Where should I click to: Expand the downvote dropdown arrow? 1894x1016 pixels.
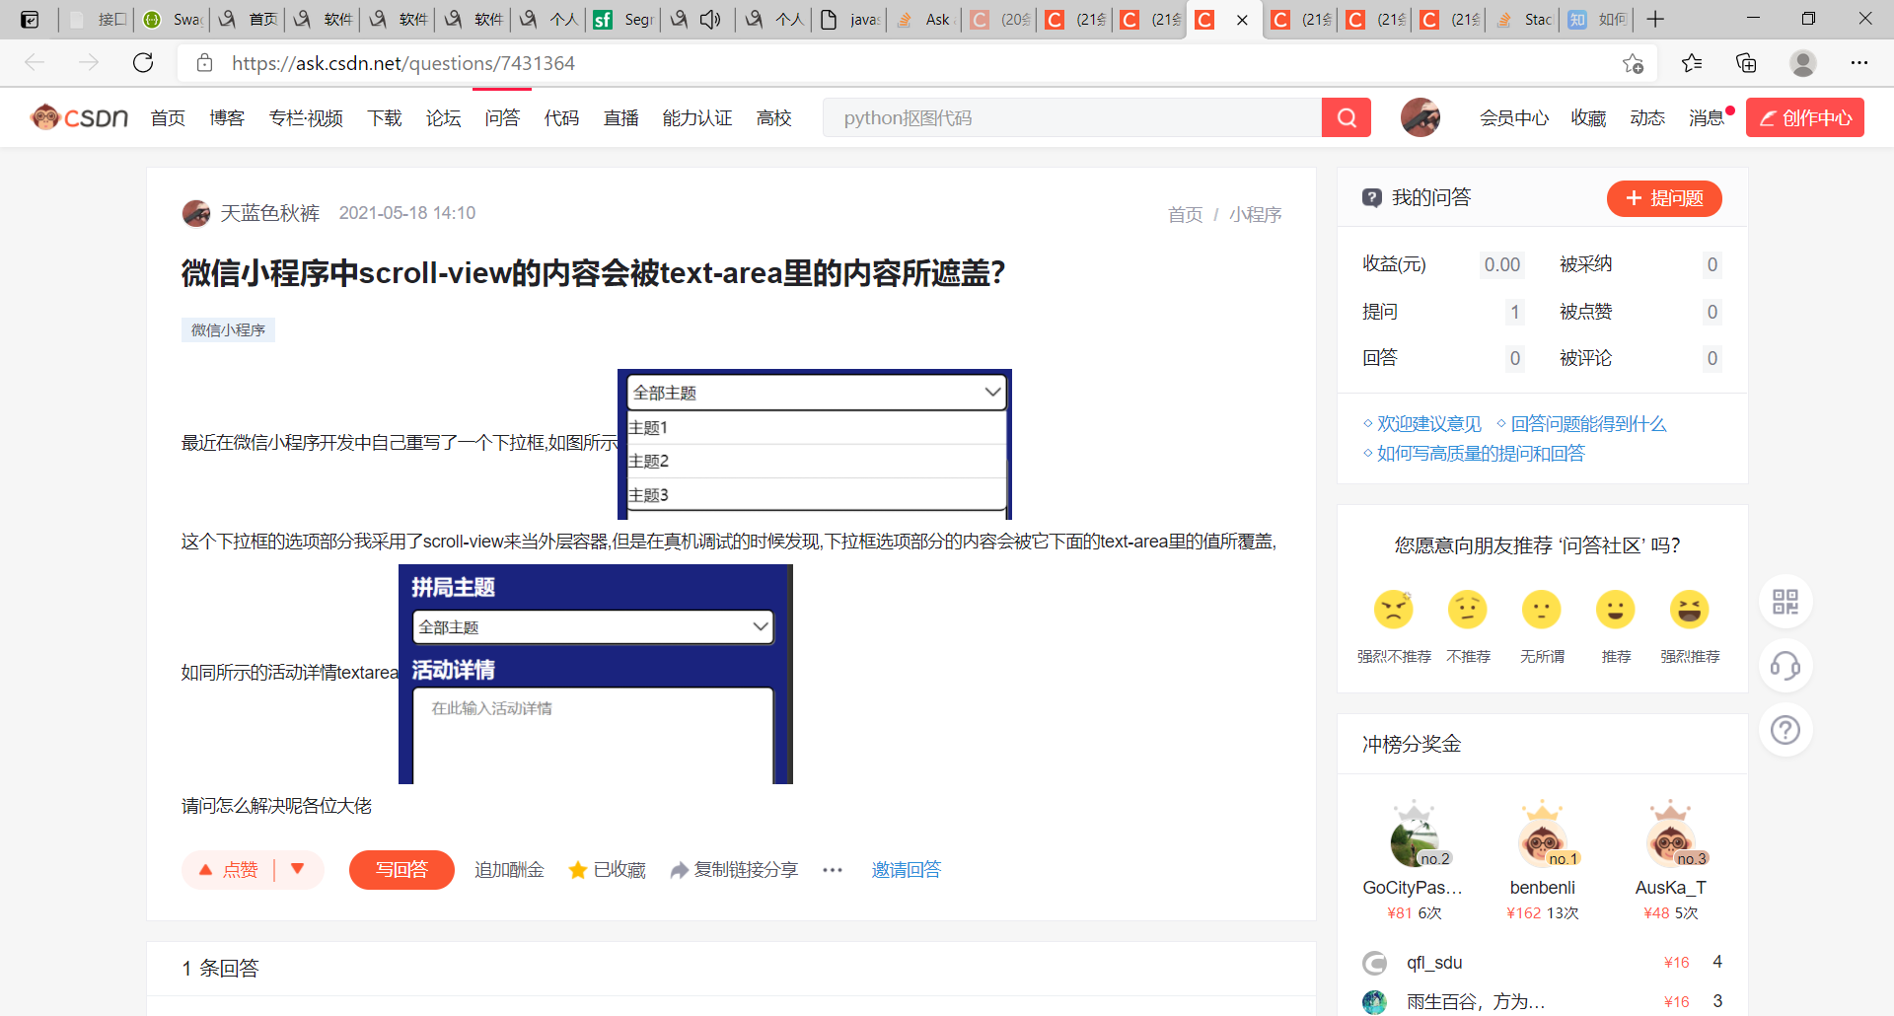point(298,869)
